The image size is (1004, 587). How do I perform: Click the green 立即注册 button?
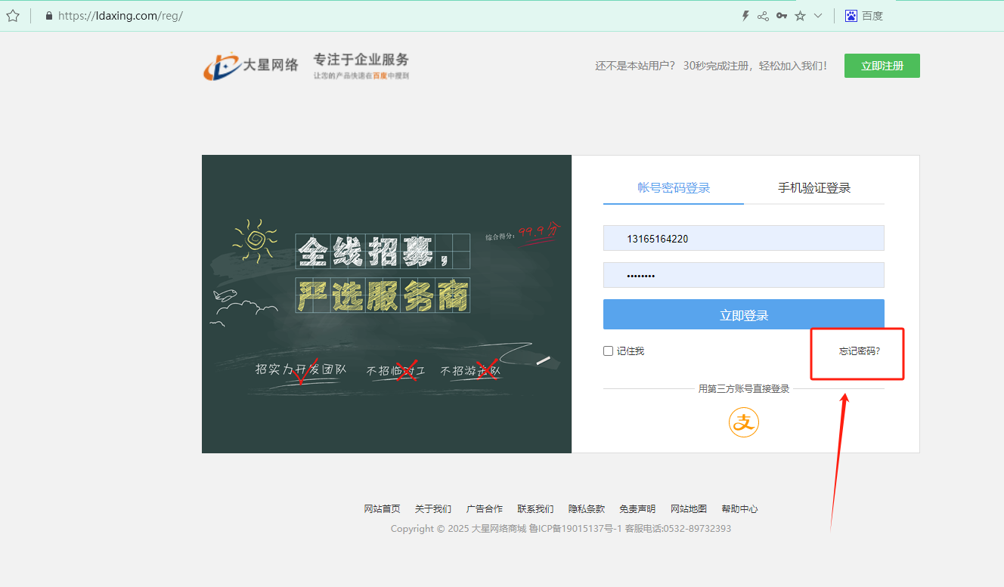click(882, 66)
